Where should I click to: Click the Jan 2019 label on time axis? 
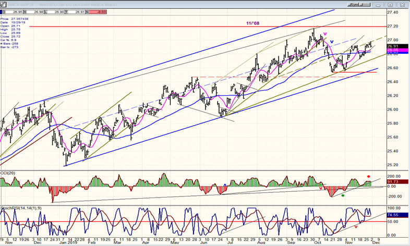point(70,242)
